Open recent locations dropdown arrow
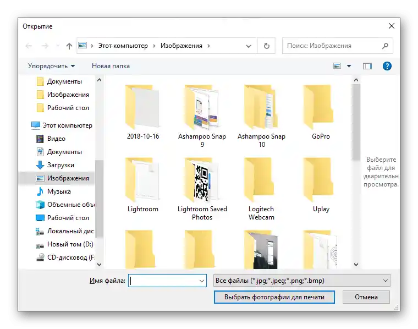This screenshot has width=418, height=329. click(58, 46)
